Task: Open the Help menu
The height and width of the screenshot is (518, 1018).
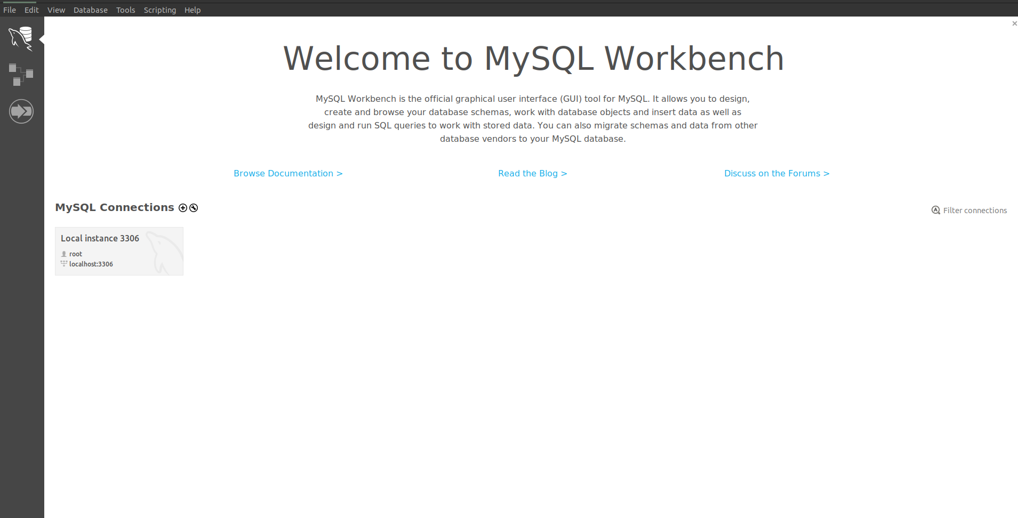Action: pos(193,10)
